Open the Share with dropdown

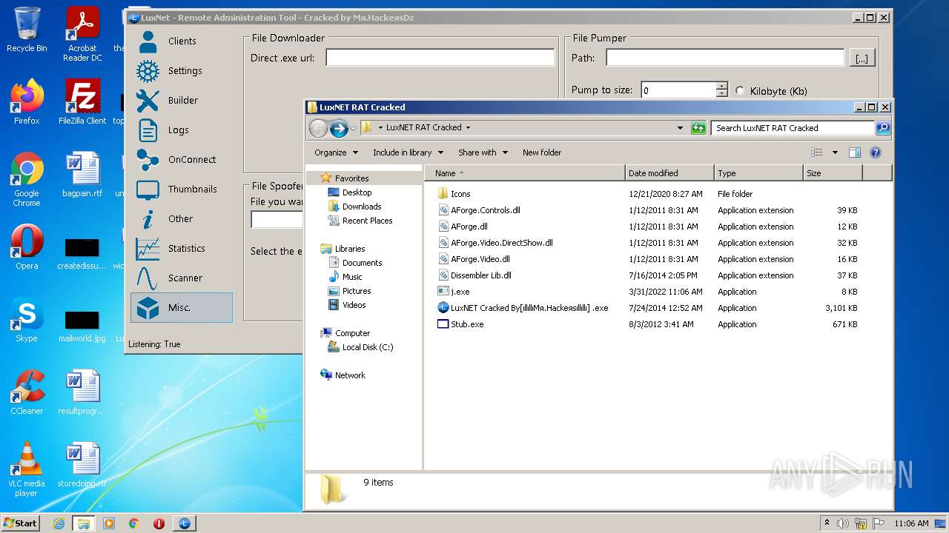pos(483,152)
